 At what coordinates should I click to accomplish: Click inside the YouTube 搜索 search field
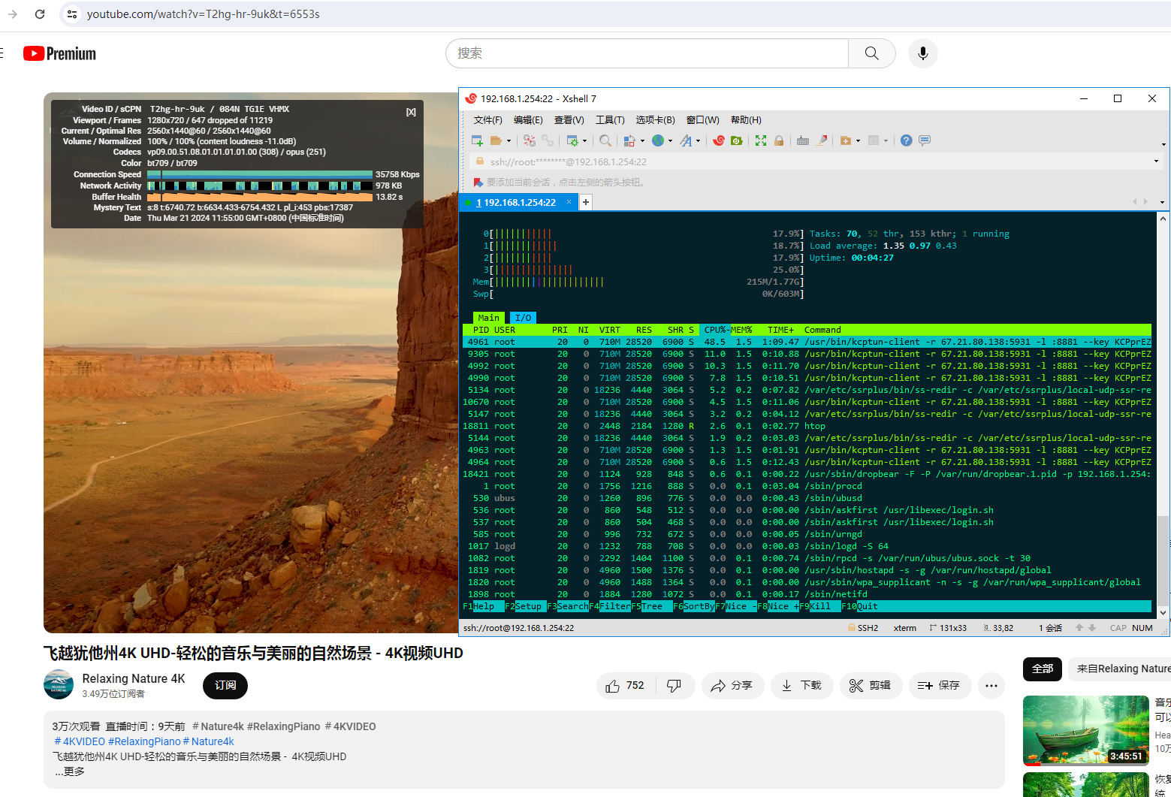[647, 53]
